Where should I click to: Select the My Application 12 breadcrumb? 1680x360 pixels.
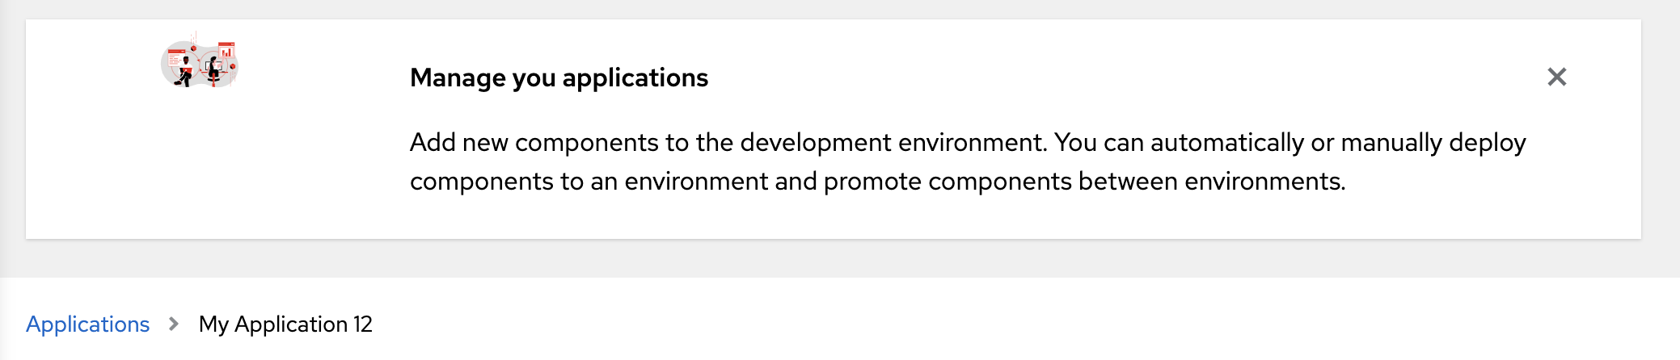285,324
